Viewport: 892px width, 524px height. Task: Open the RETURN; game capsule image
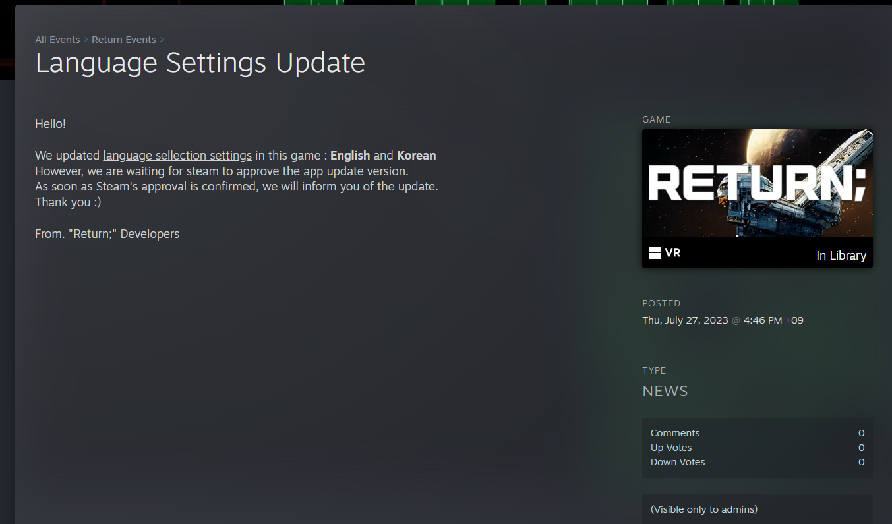tap(758, 183)
